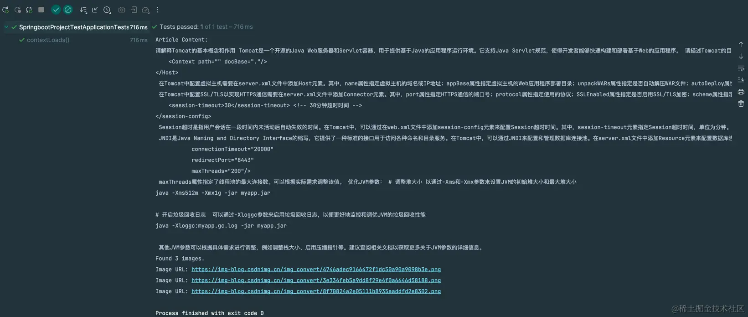Screen dimensions: 748x317
Task: Click the 'redirectPort="8443"' line
Action: point(222,160)
